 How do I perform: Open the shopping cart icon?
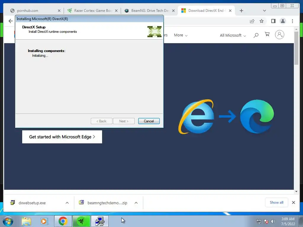click(267, 34)
